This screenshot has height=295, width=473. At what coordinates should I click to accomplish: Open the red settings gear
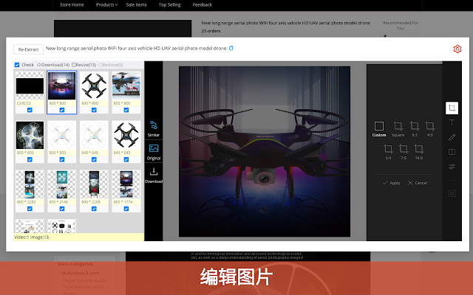(x=457, y=49)
